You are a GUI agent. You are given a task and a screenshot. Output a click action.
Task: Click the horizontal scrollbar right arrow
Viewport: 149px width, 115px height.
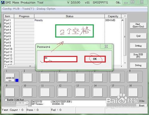click(x=121, y=66)
